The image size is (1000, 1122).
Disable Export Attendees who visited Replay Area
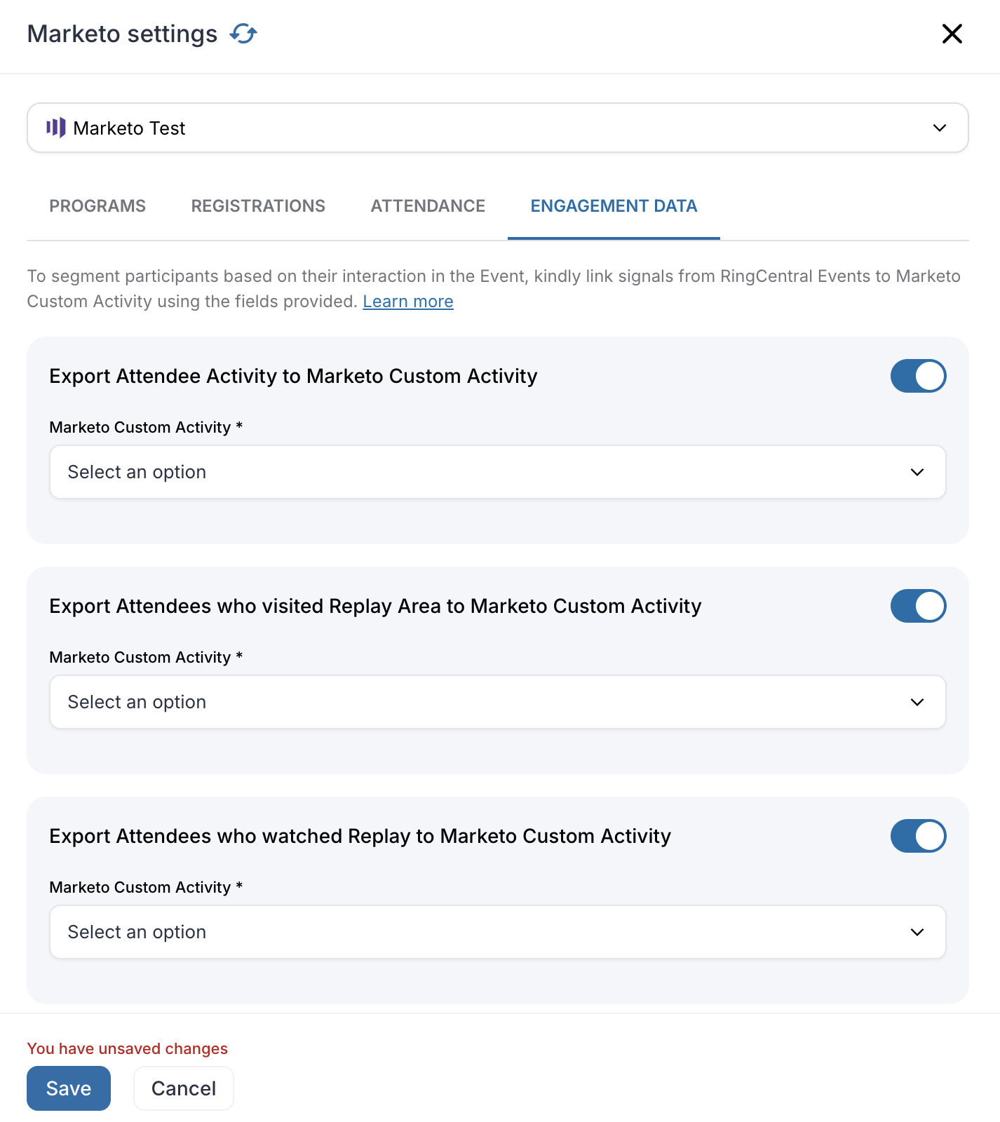pos(918,606)
